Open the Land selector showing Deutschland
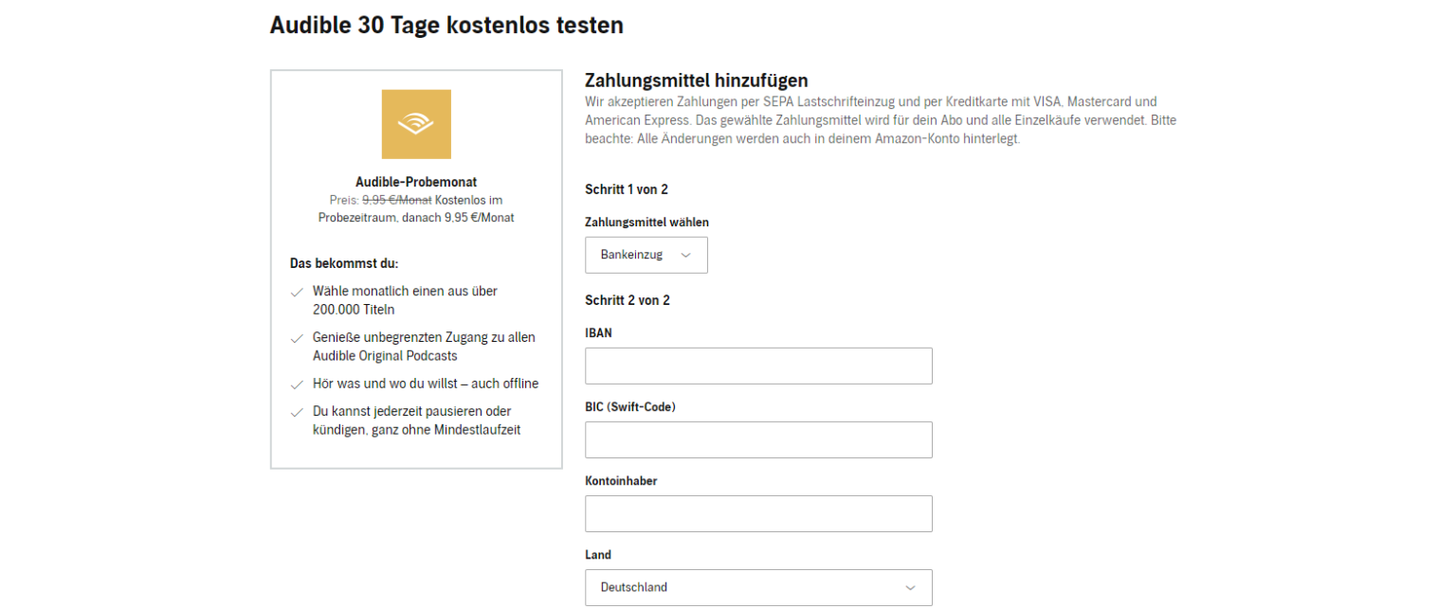Viewport: 1456px width, 608px height. (x=758, y=587)
